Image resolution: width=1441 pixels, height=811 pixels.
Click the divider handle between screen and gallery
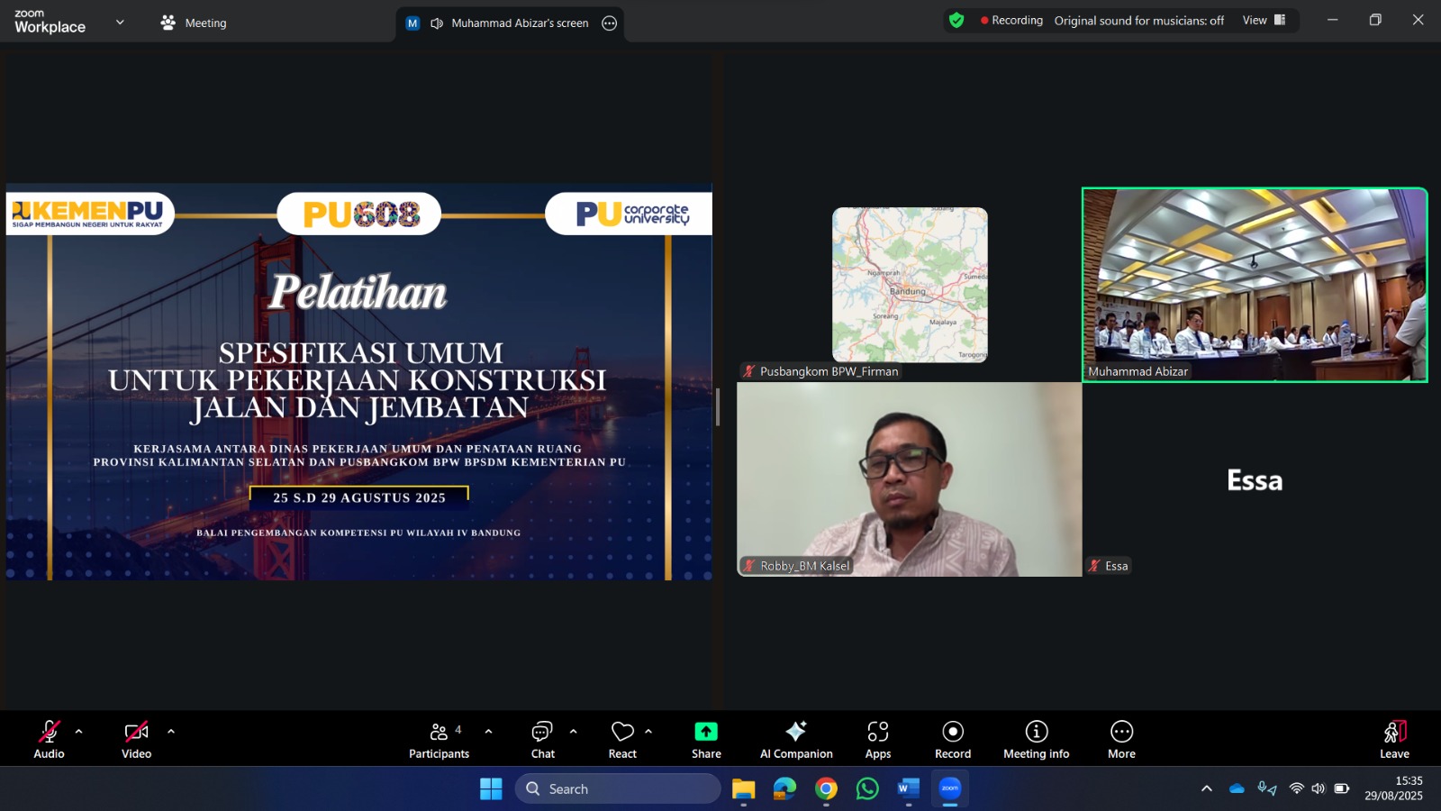click(x=718, y=407)
